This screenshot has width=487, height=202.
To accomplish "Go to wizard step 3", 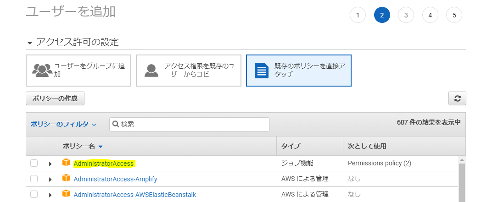I will click(406, 15).
